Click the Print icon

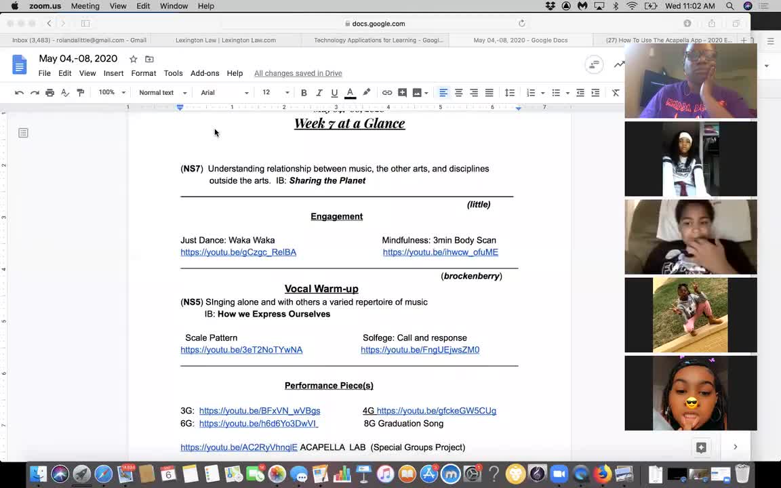coord(49,92)
